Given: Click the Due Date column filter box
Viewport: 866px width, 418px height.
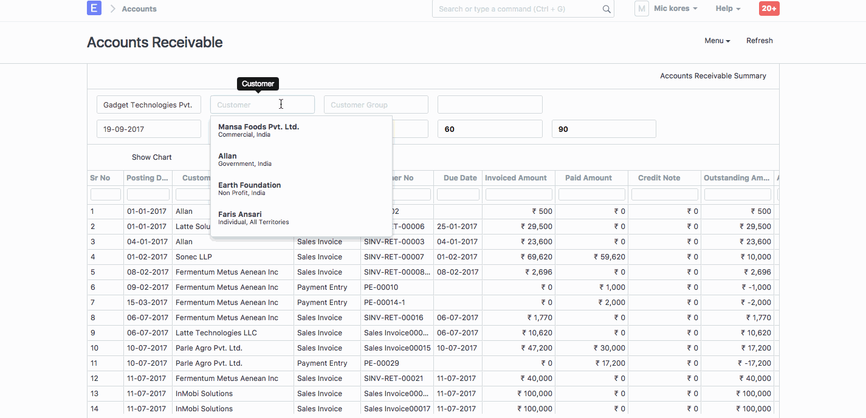Looking at the screenshot, I should click(x=458, y=194).
